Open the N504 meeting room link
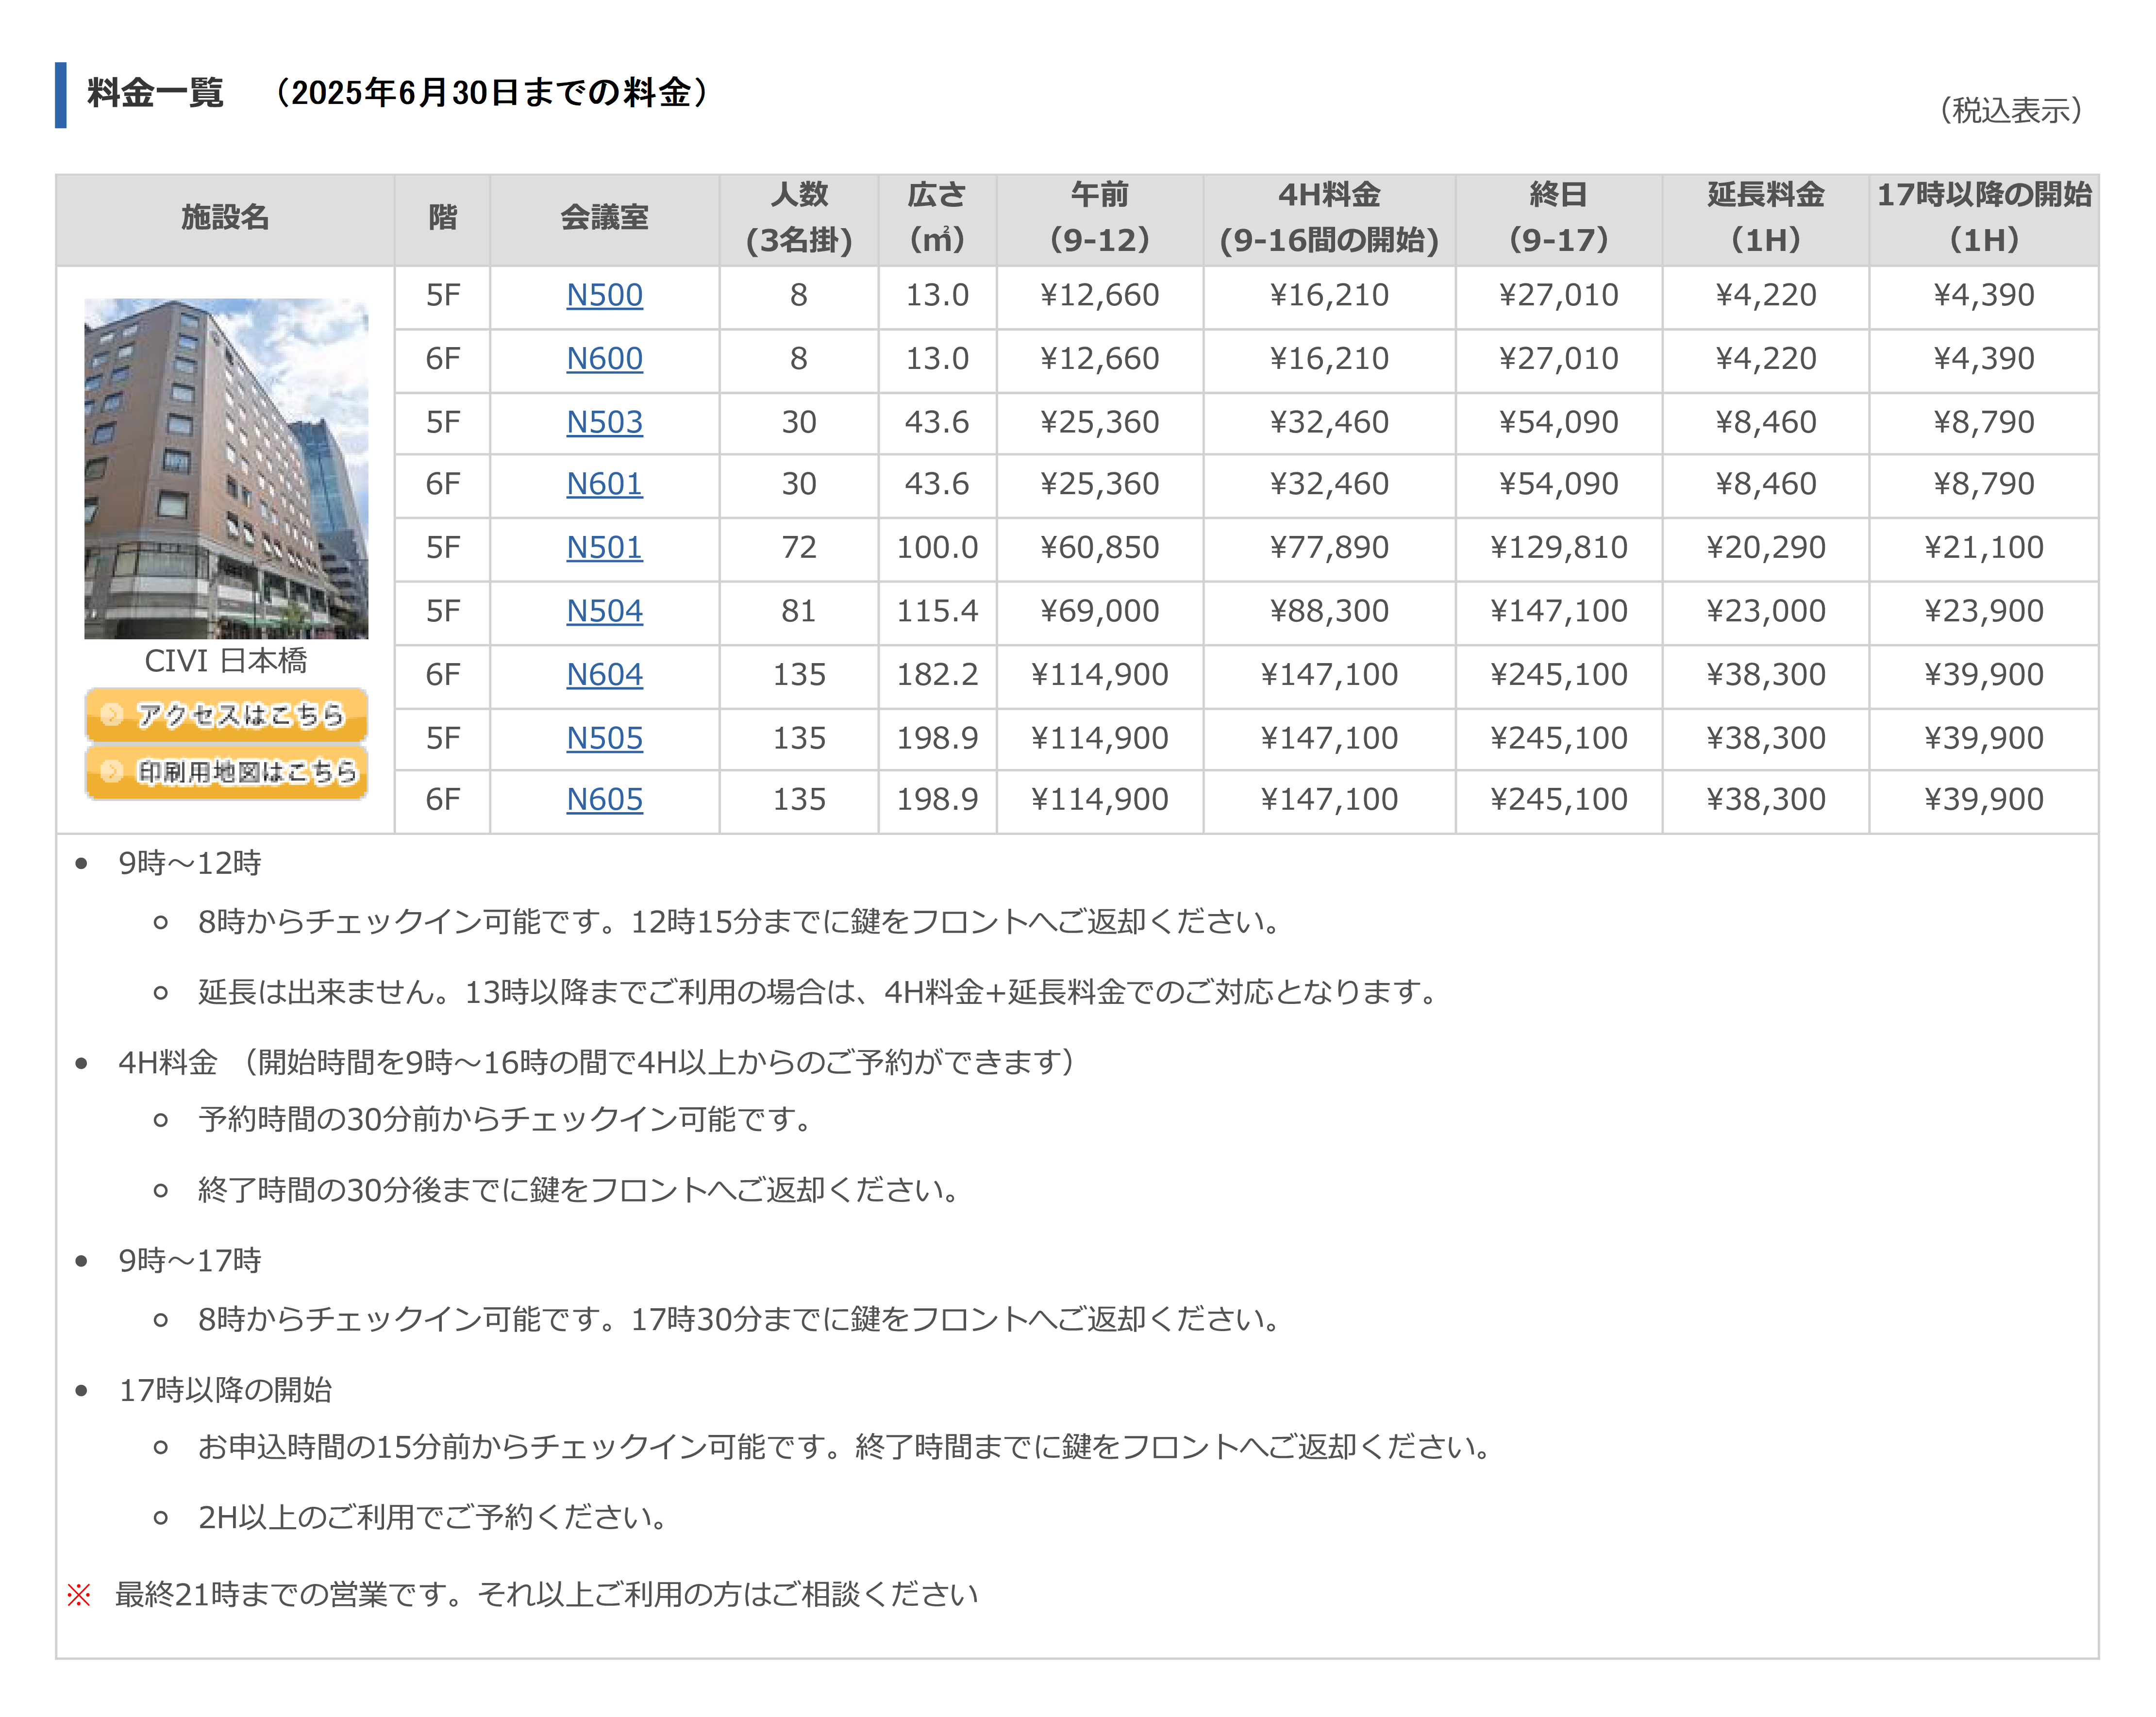The height and width of the screenshot is (1717, 2156). click(x=604, y=611)
